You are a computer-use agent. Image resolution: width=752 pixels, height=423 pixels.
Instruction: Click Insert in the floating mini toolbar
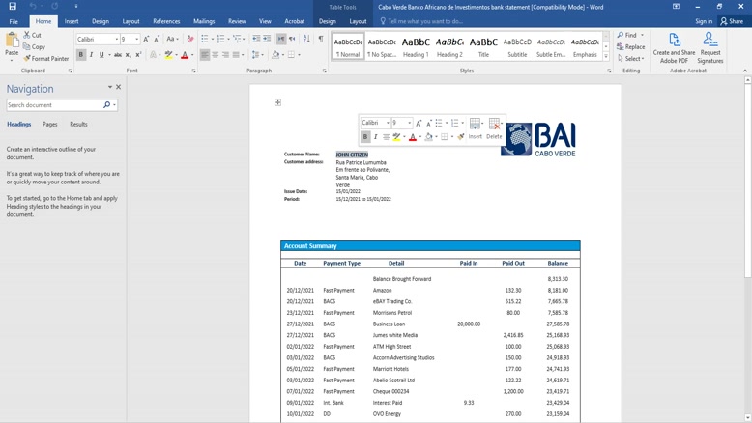pyautogui.click(x=475, y=128)
